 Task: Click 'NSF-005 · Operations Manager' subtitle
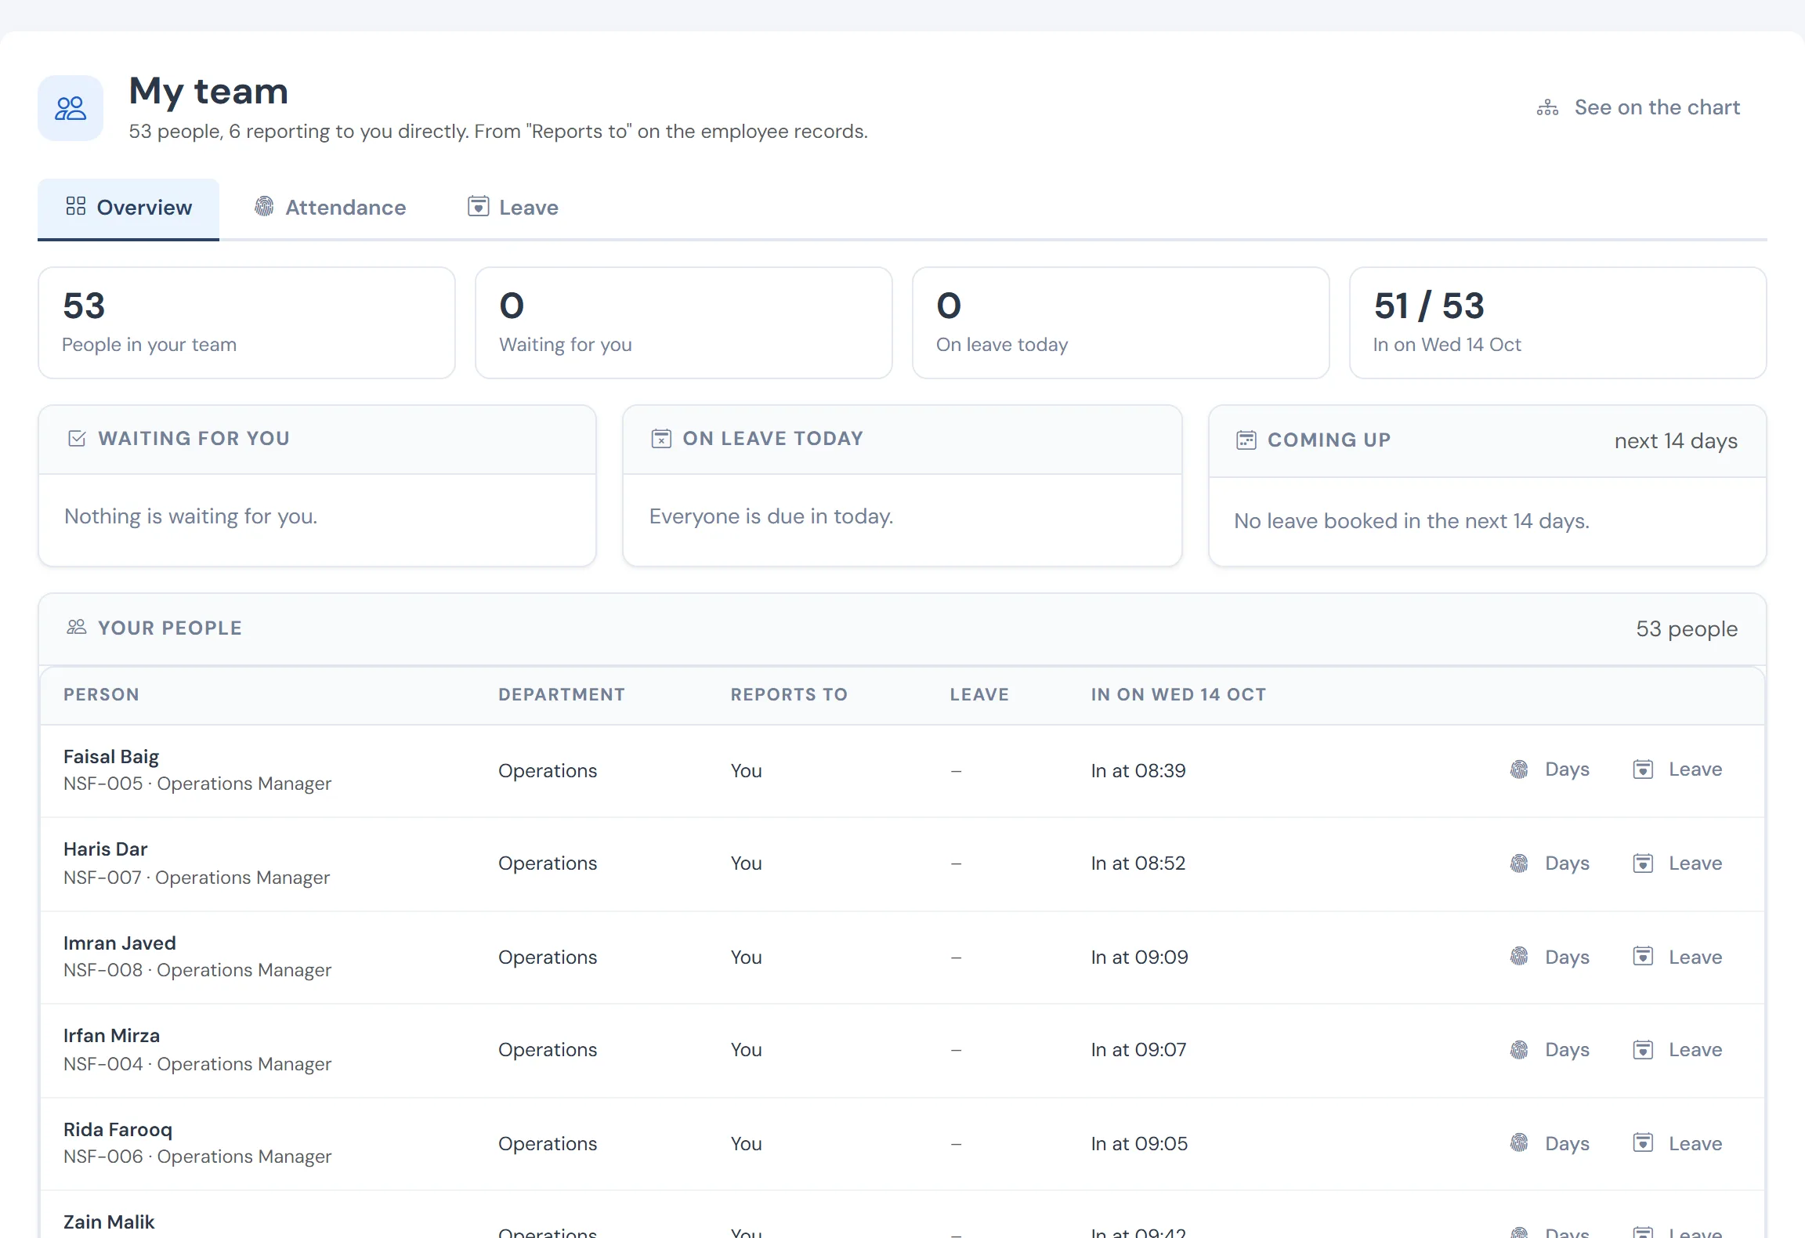click(197, 784)
